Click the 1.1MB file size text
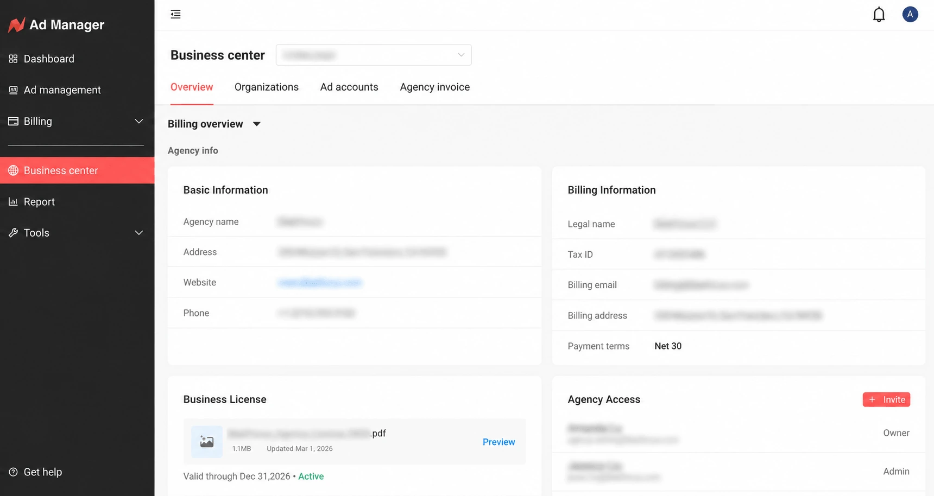Image resolution: width=934 pixels, height=496 pixels. [242, 449]
